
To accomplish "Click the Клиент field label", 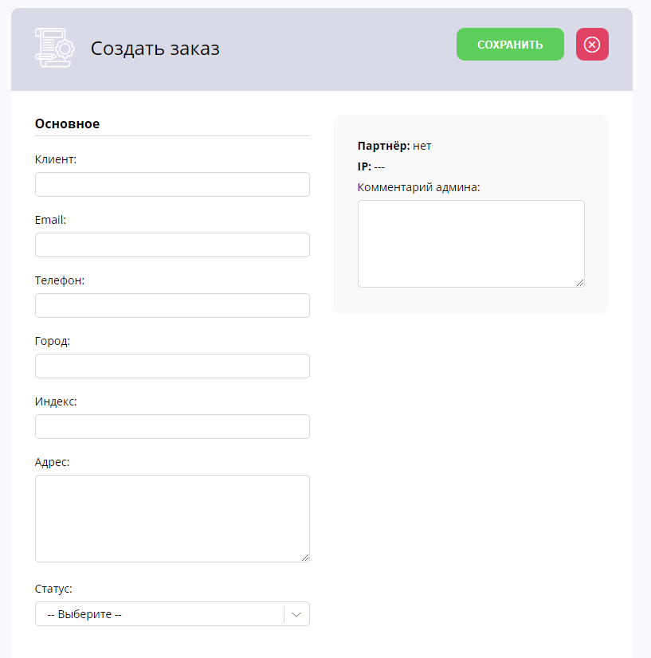I will (56, 159).
